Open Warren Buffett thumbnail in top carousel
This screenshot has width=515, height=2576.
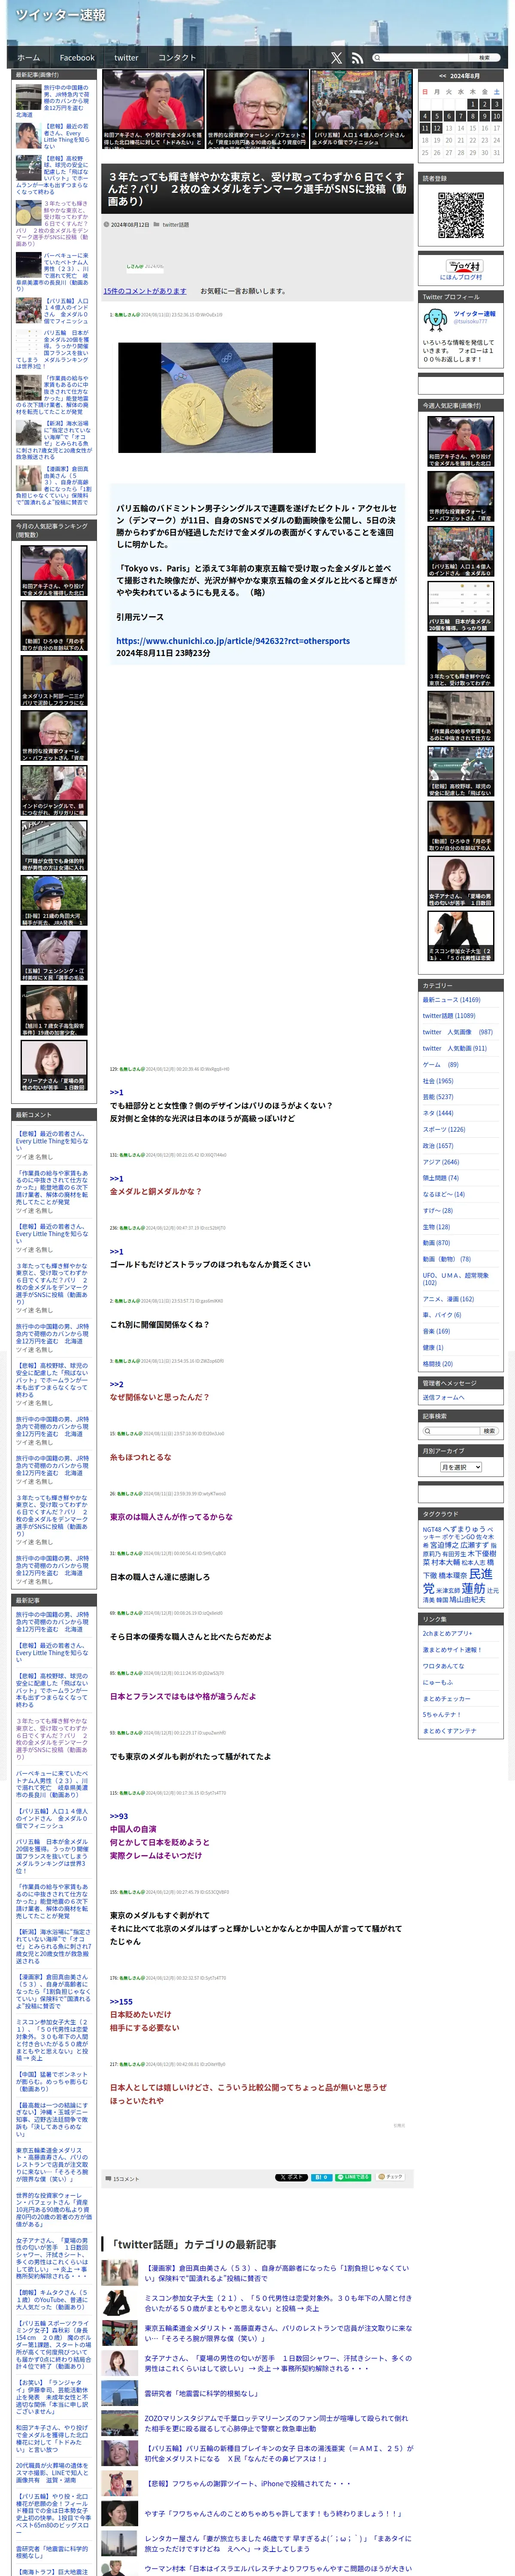click(x=257, y=109)
